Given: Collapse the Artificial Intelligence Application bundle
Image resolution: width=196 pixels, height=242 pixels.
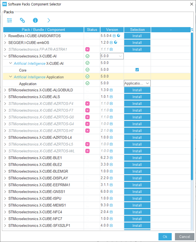Looking at the screenshot, I should coord(10,77).
